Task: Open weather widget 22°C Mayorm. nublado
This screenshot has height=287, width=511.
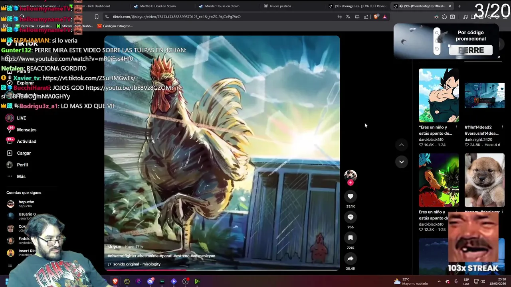Action: click(411, 281)
